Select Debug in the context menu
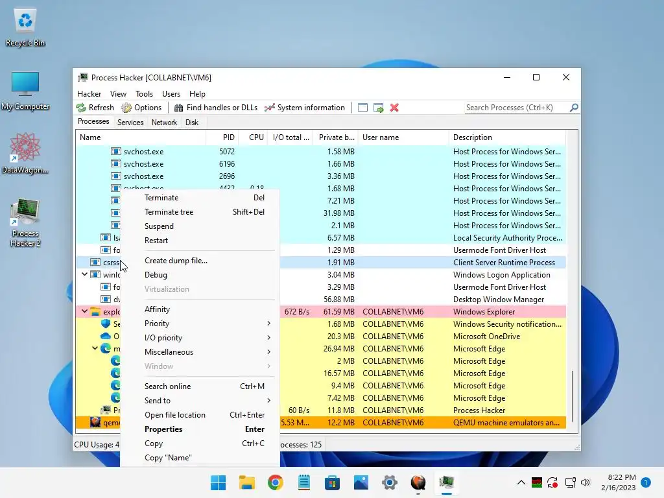 (x=200, y=275)
